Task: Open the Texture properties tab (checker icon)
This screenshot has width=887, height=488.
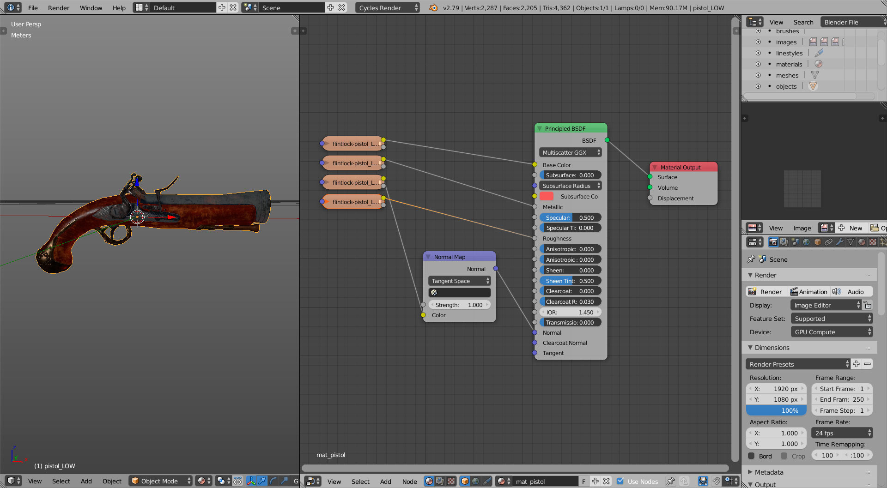Action: pyautogui.click(x=873, y=242)
